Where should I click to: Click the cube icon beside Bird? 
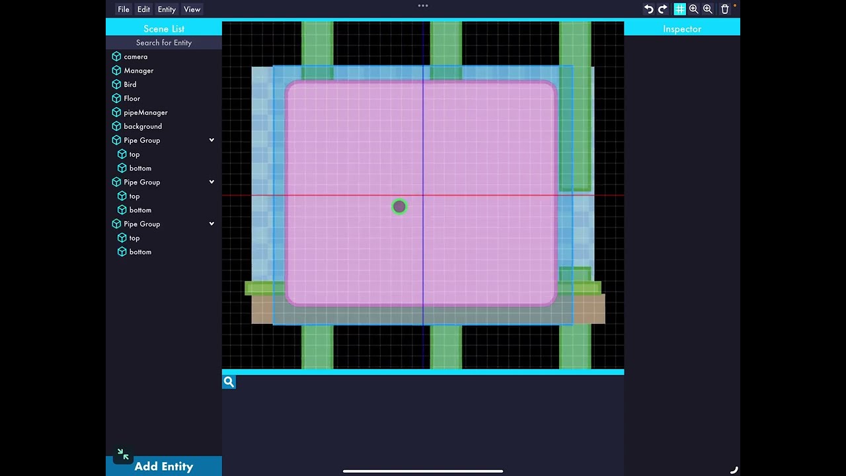(116, 85)
